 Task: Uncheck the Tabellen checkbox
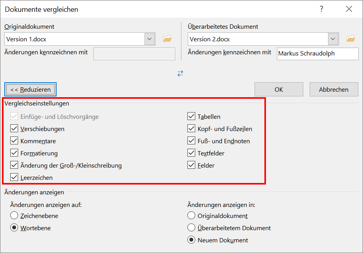coord(191,116)
